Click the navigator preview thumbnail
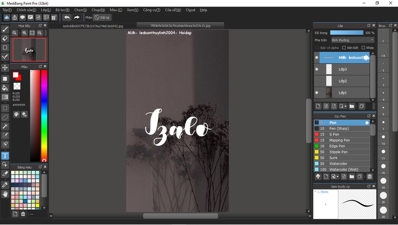Screen dimensions: 398x225 click(x=29, y=49)
